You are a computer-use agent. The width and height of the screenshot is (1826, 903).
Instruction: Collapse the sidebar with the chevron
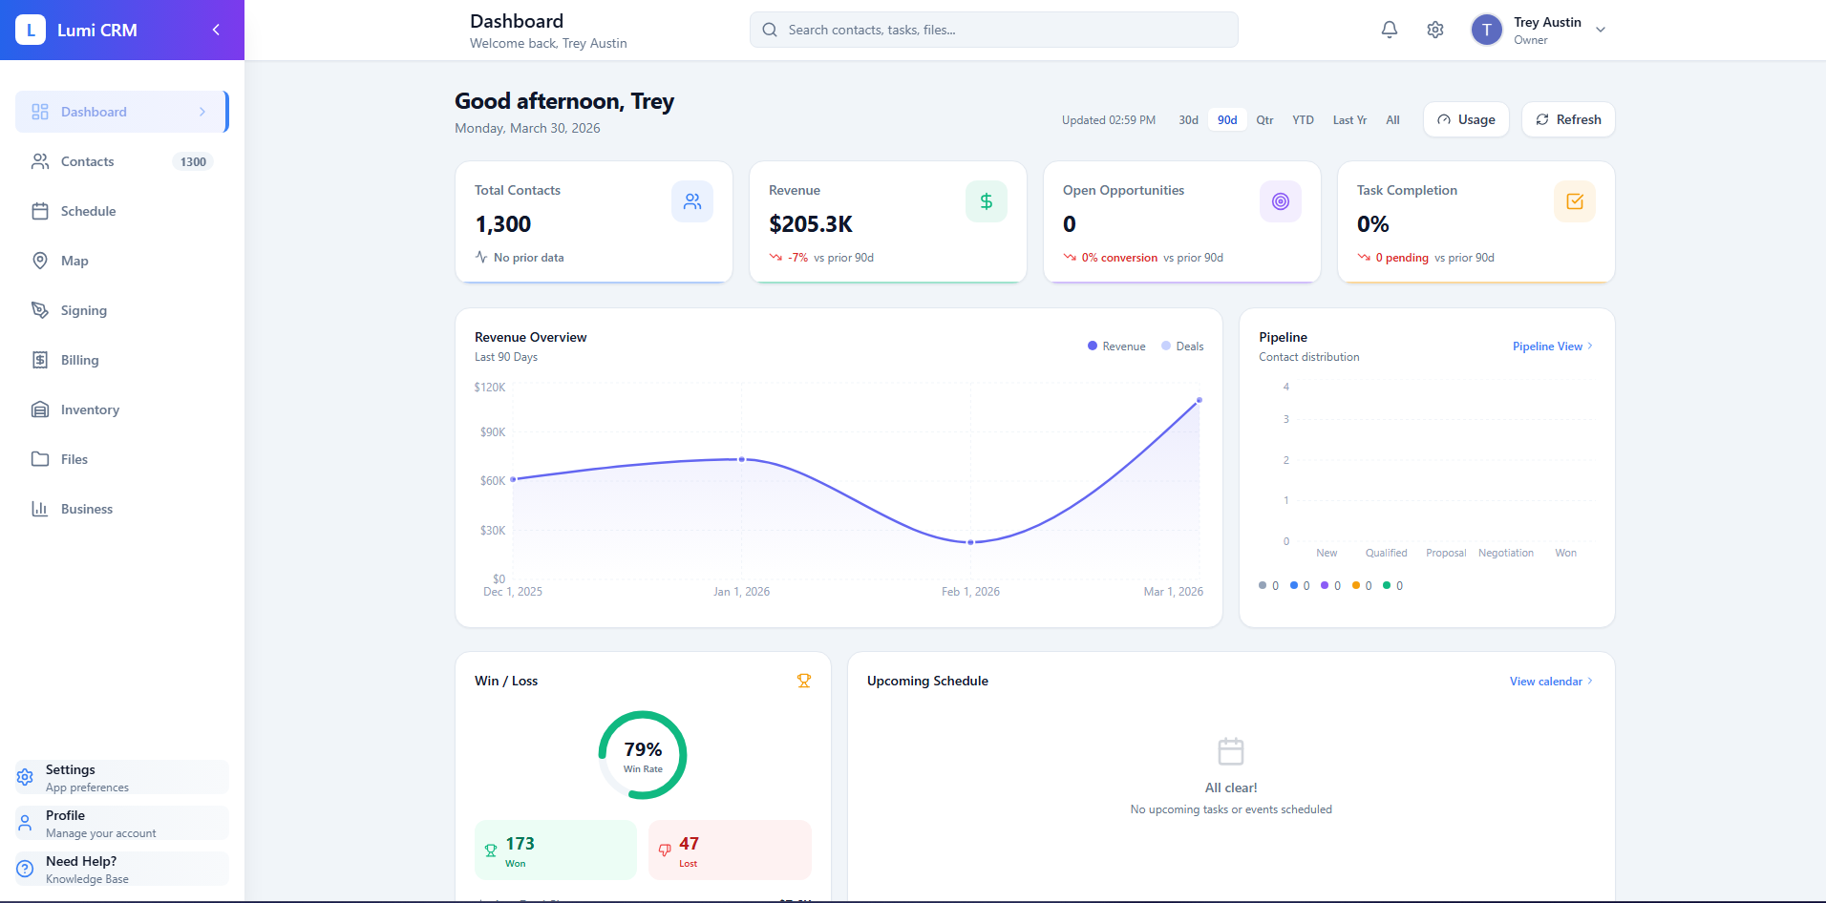216,30
